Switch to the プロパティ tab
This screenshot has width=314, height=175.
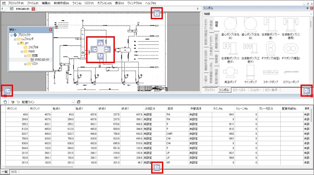209,90
